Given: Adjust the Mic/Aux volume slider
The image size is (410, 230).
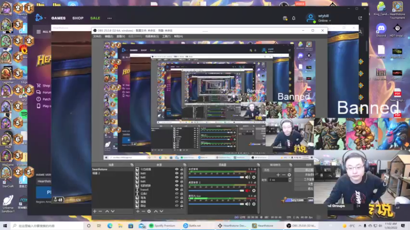Looking at the screenshot, I should tap(216, 204).
